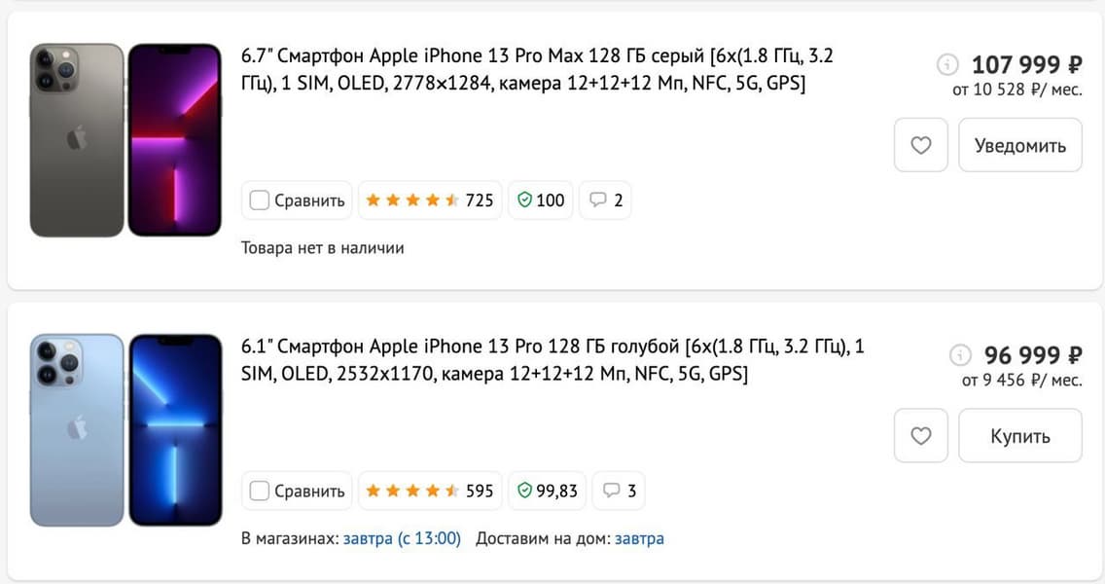Add iPhone 13 Pro Max to favorites heart
1105x584 pixels.
920,145
